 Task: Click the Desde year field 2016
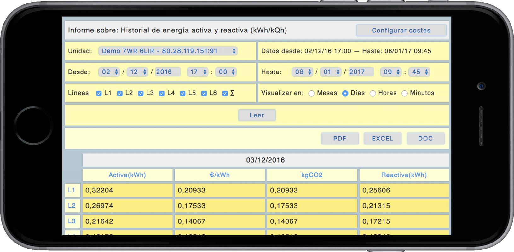coord(167,72)
